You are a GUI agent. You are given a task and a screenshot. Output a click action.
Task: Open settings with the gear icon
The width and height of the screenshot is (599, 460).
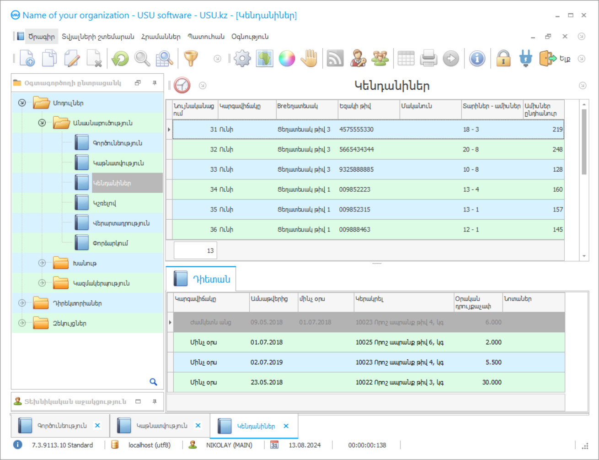(242, 59)
